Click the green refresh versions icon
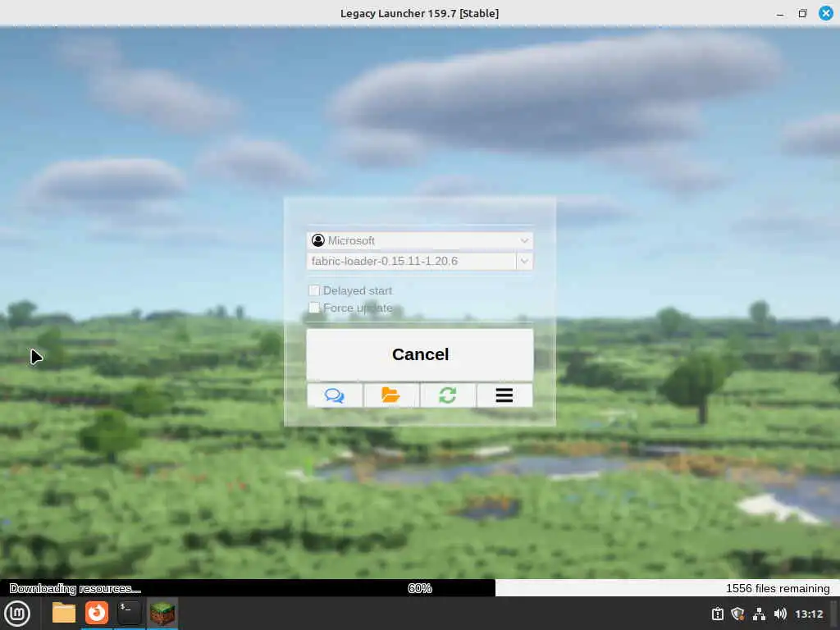The width and height of the screenshot is (840, 630). point(448,395)
